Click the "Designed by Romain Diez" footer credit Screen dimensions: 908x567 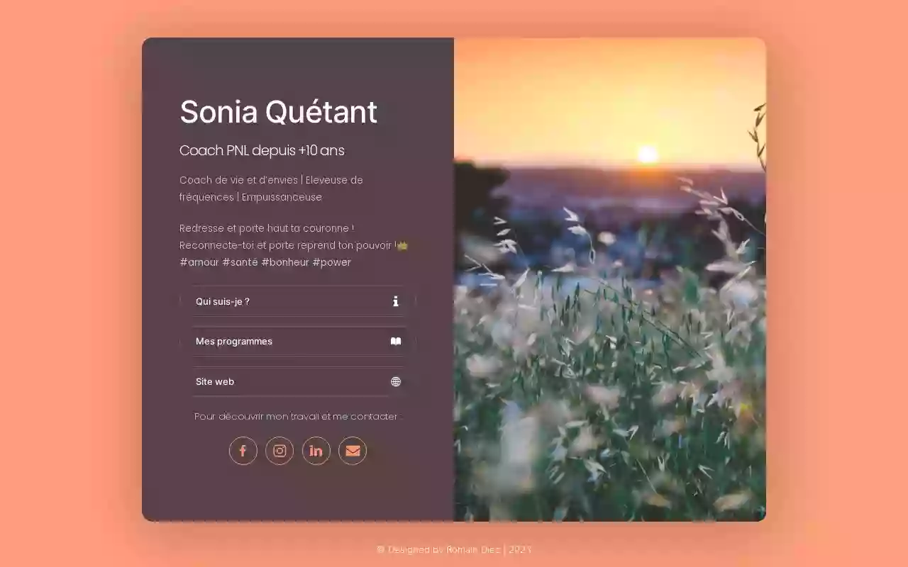pyautogui.click(x=454, y=549)
